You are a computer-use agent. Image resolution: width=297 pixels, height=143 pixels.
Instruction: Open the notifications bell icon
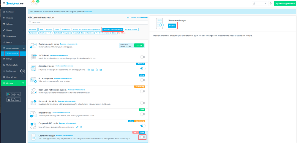click(32, 4)
